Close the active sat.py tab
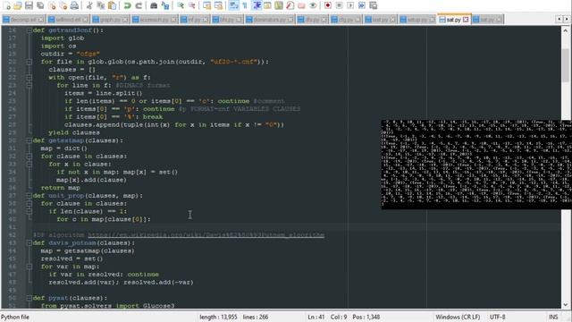Image resolution: width=572 pixels, height=322 pixels. [x=466, y=20]
